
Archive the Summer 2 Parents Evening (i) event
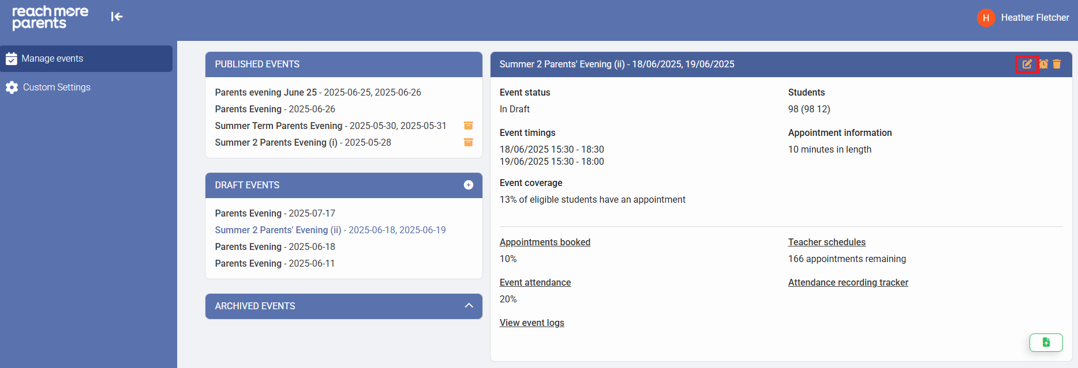click(469, 142)
